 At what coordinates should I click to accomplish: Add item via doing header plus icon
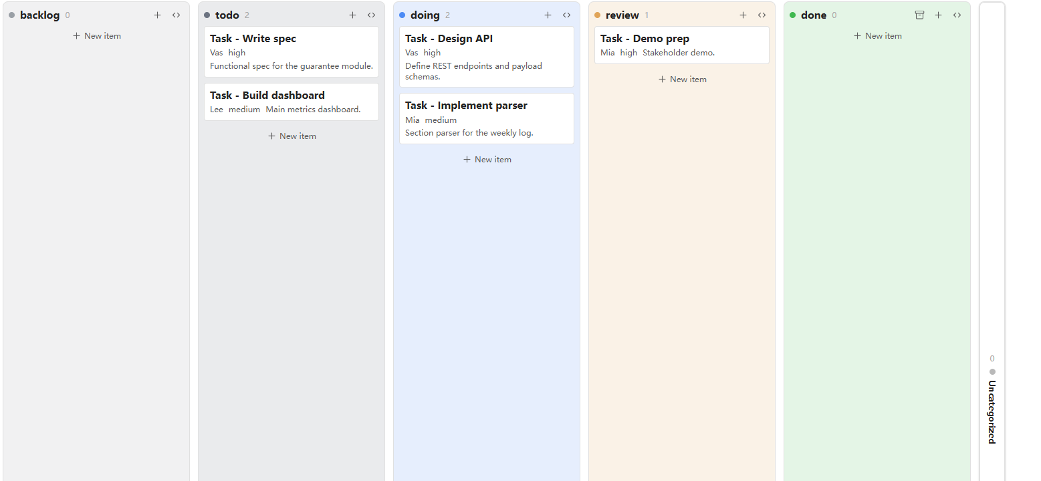[548, 15]
